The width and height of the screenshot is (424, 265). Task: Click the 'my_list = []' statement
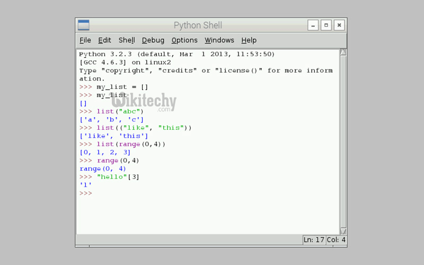click(x=122, y=87)
